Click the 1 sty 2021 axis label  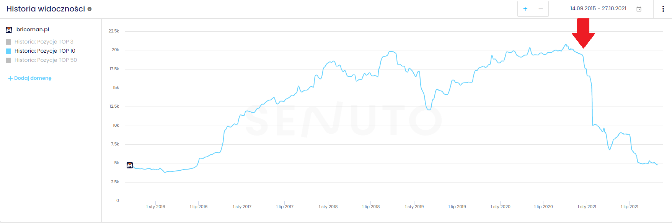point(587,207)
